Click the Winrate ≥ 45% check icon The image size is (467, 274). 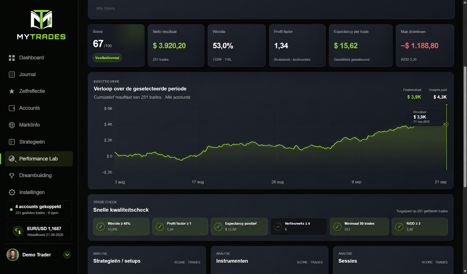pos(101,227)
